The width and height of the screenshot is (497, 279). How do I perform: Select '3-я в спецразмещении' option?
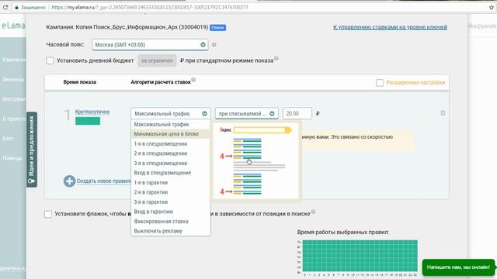[171, 164]
